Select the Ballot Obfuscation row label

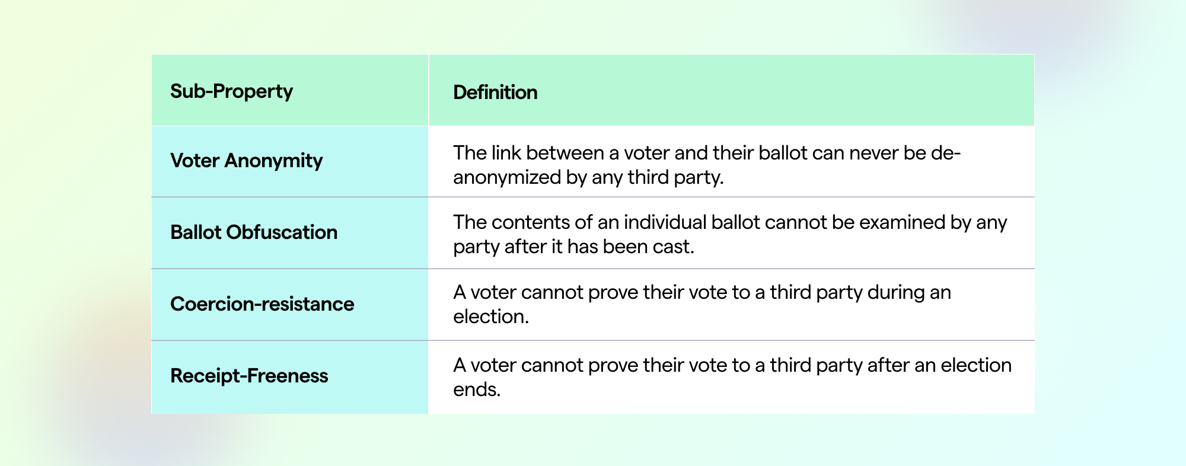pyautogui.click(x=254, y=232)
